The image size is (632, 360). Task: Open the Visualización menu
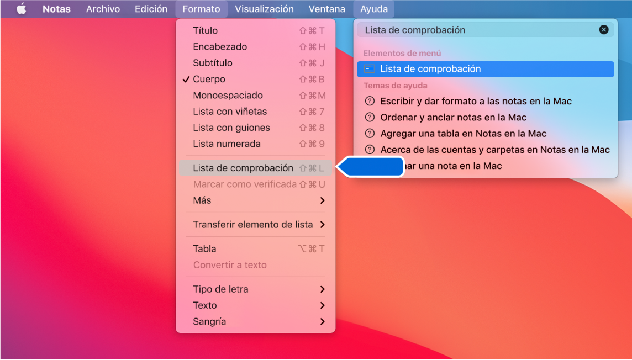pyautogui.click(x=264, y=9)
